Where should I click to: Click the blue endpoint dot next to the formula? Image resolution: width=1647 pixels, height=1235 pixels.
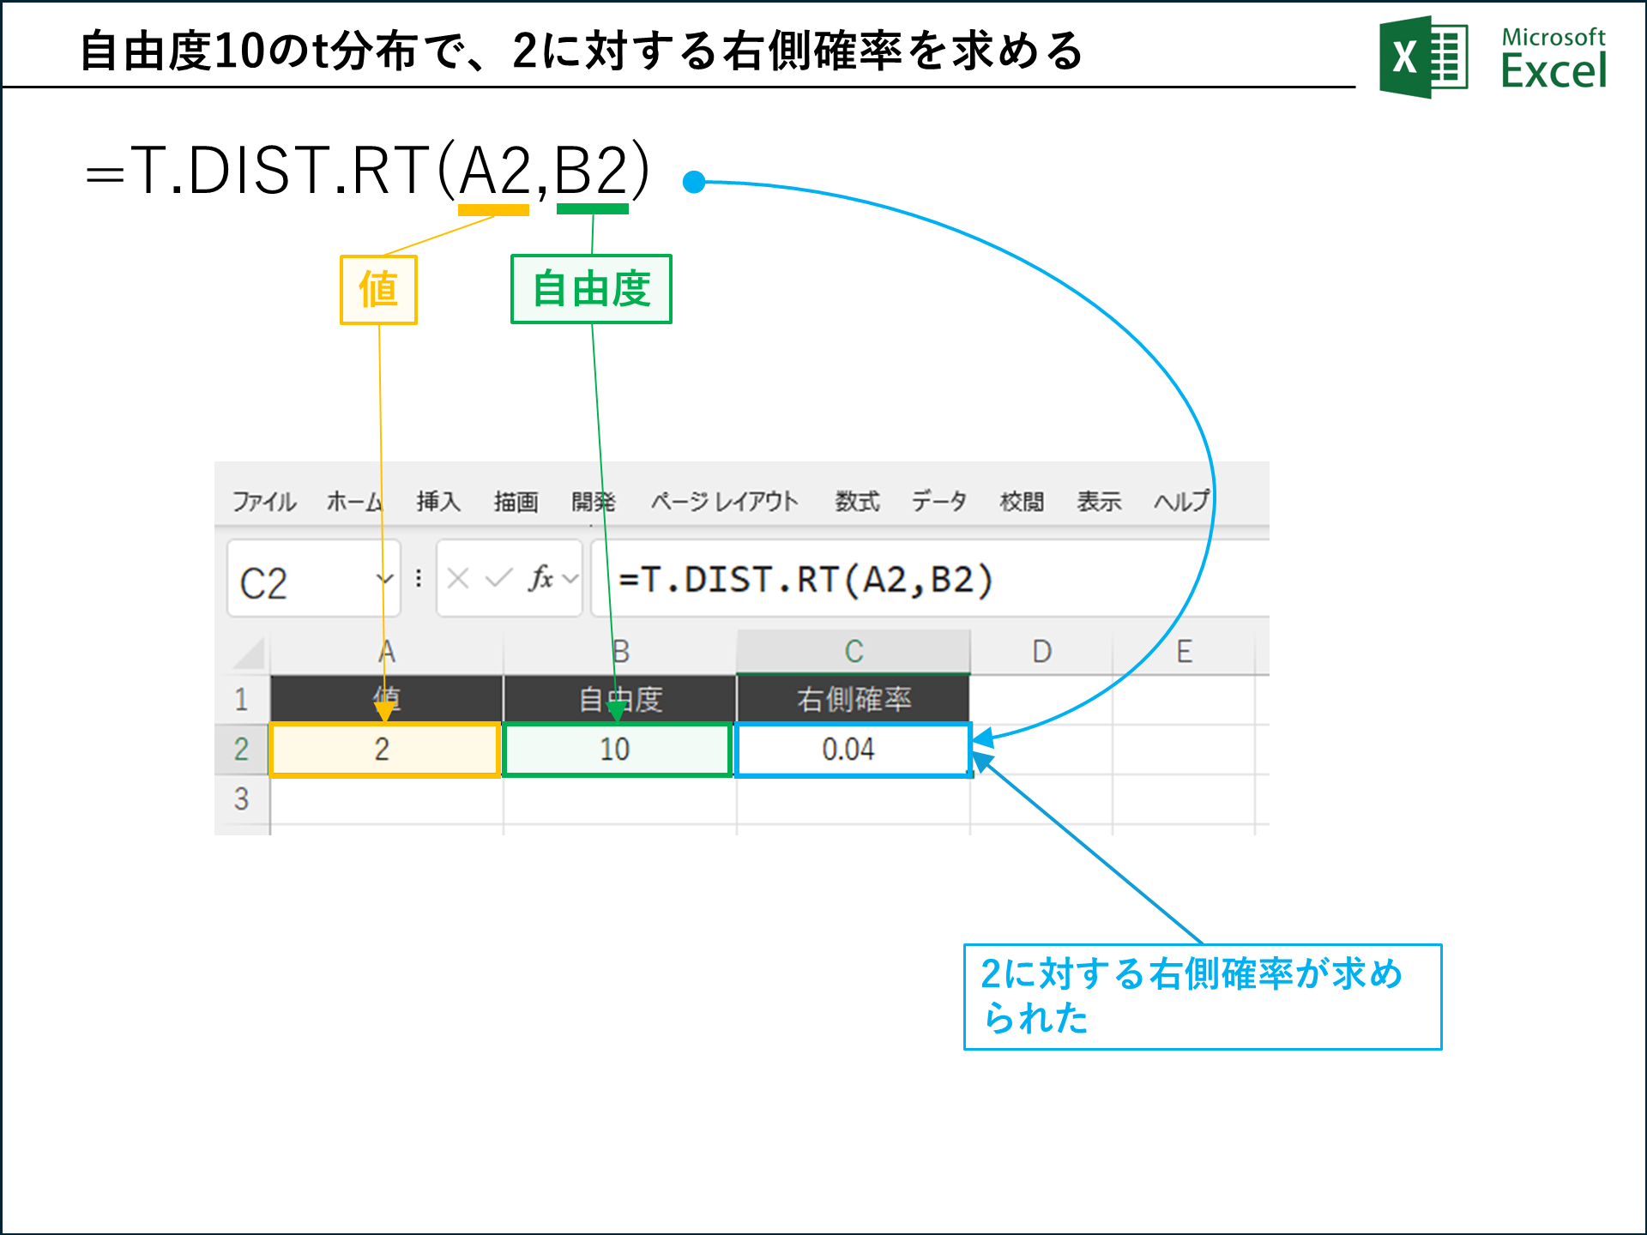692,180
